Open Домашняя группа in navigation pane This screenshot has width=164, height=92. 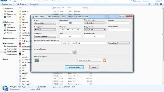(x=9, y=38)
